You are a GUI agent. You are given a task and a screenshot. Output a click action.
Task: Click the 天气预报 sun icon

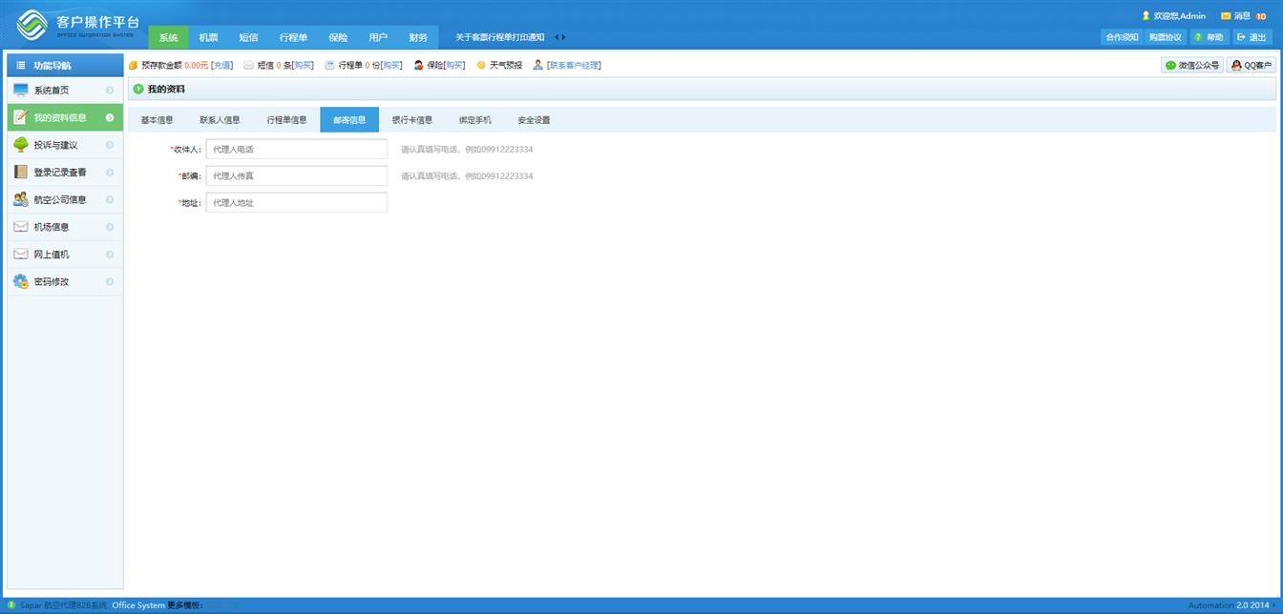[x=481, y=66]
